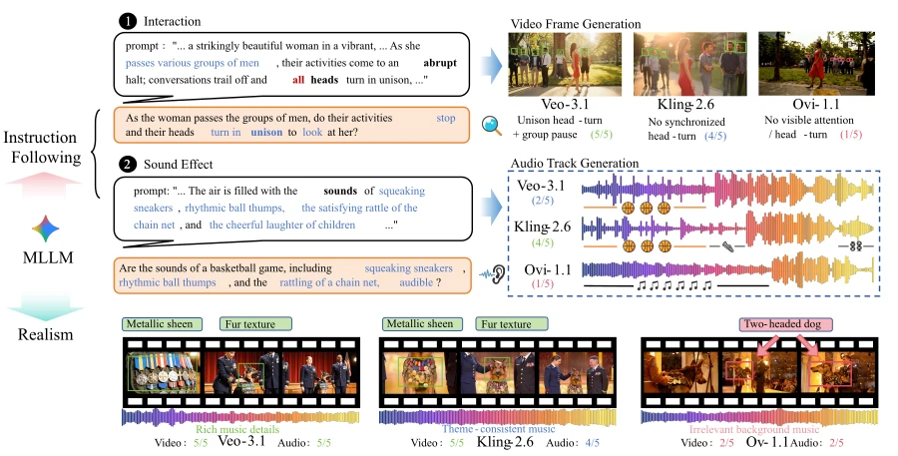Click the middle basketball icon under the Veo-3.1 waveform
898x456 pixels.
646,208
